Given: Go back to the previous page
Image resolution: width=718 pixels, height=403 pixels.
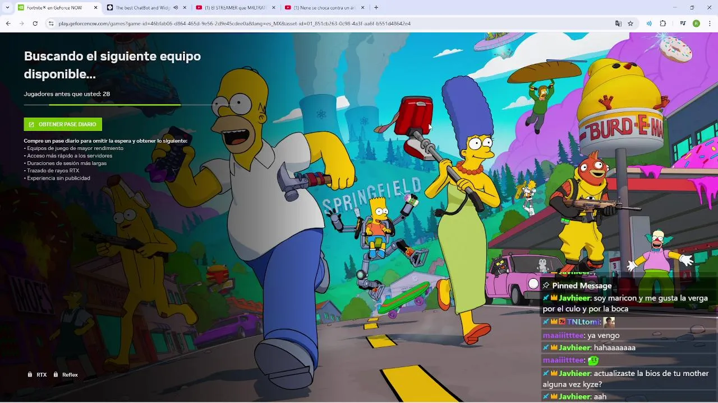Looking at the screenshot, I should point(8,24).
